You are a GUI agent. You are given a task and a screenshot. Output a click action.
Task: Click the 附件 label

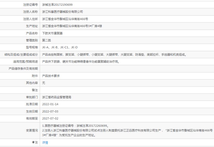(x=35, y=76)
